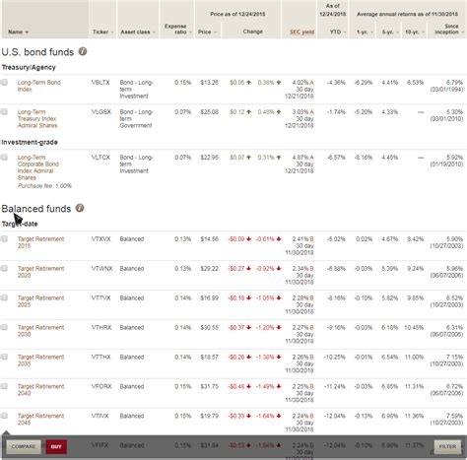Sort by YTD returns column
467x460 pixels.
[x=338, y=32]
